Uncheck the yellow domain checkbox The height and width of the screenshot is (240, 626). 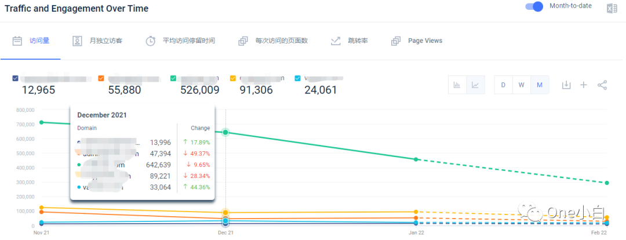tap(233, 78)
